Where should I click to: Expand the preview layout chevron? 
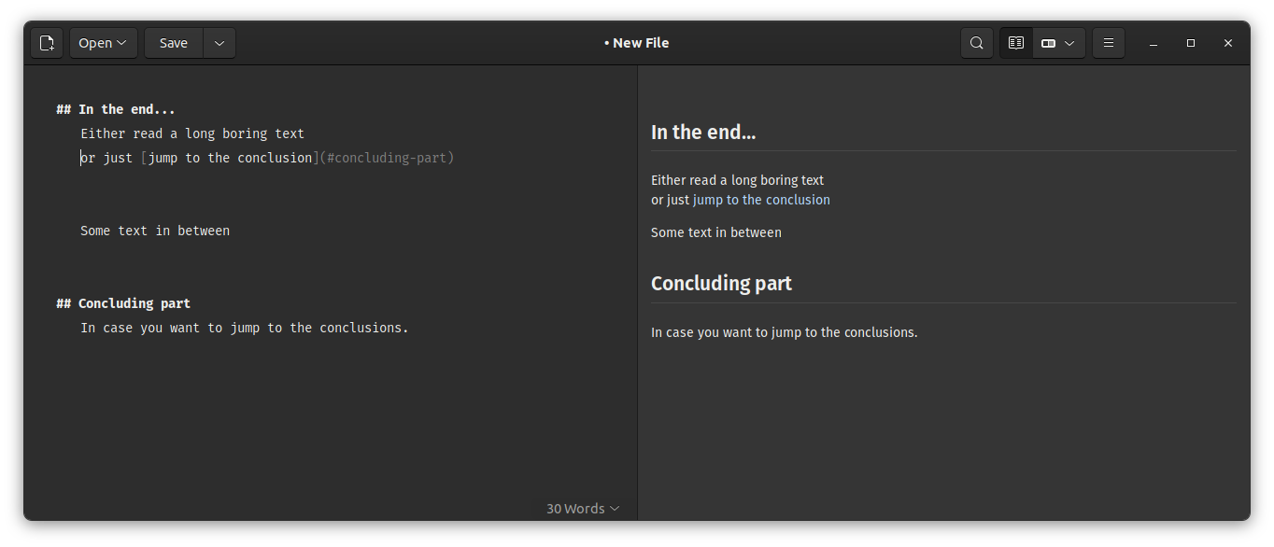1070,42
